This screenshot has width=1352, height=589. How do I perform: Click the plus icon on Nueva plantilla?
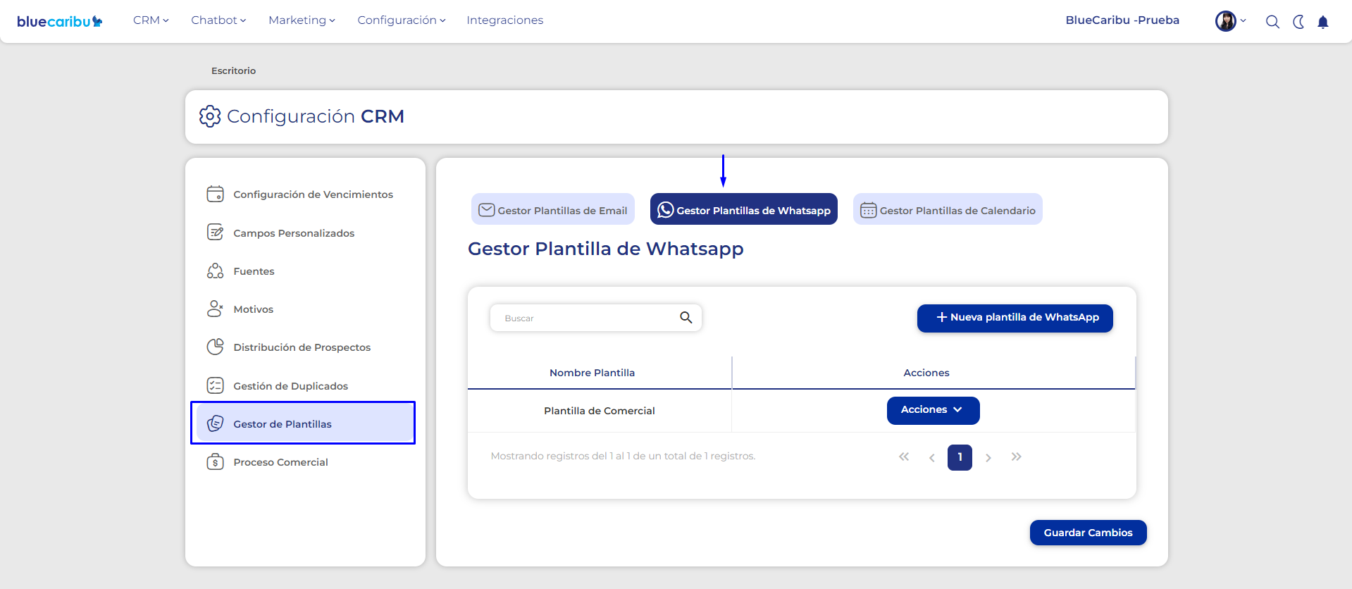click(x=941, y=318)
